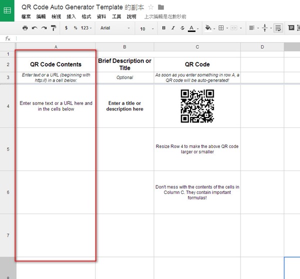Viewport: 300px width, 279px height.
Task: Click the print icon in the toolbar
Action: (25, 28)
